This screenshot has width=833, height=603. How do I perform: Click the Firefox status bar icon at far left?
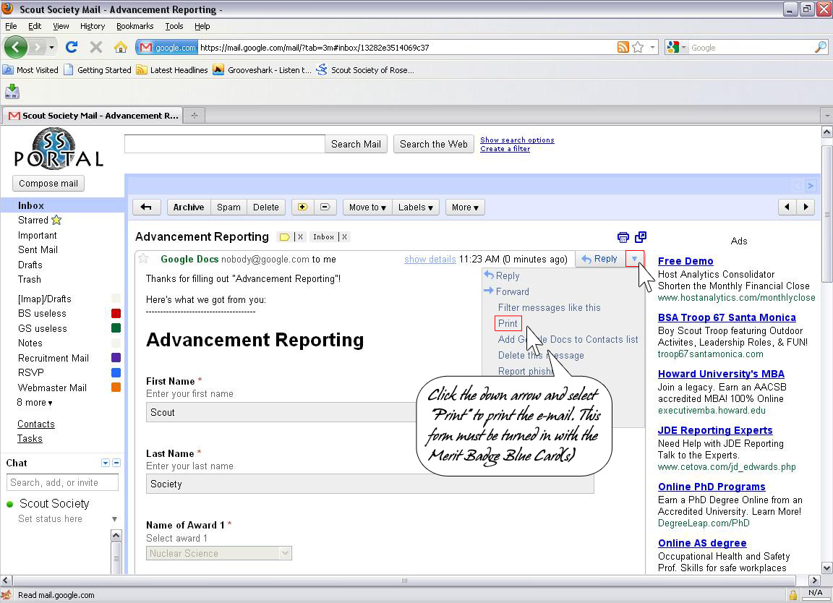(7, 595)
